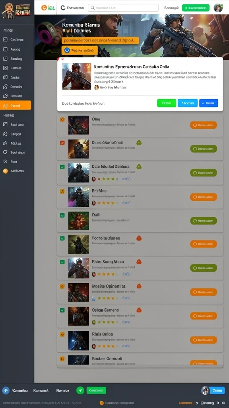Click into the top search field
This screenshot has height=408, width=229.
point(123,8)
